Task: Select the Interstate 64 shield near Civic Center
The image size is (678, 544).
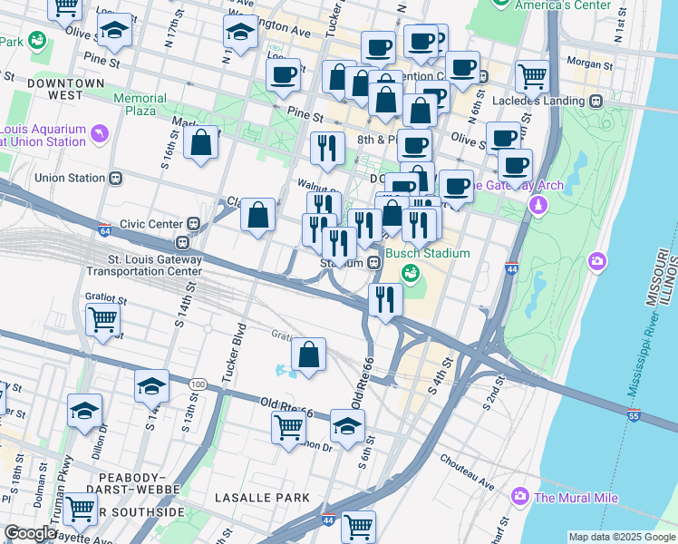Action: (x=104, y=229)
